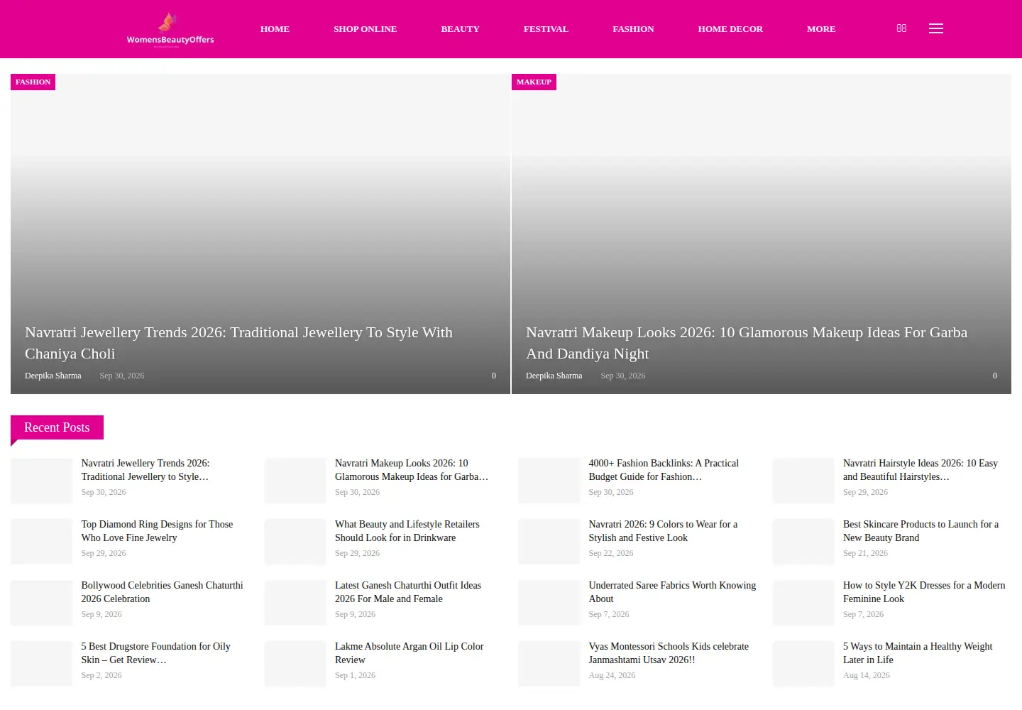Read How to Style Y2K Dresses post
The image size is (1022, 710).
click(924, 592)
